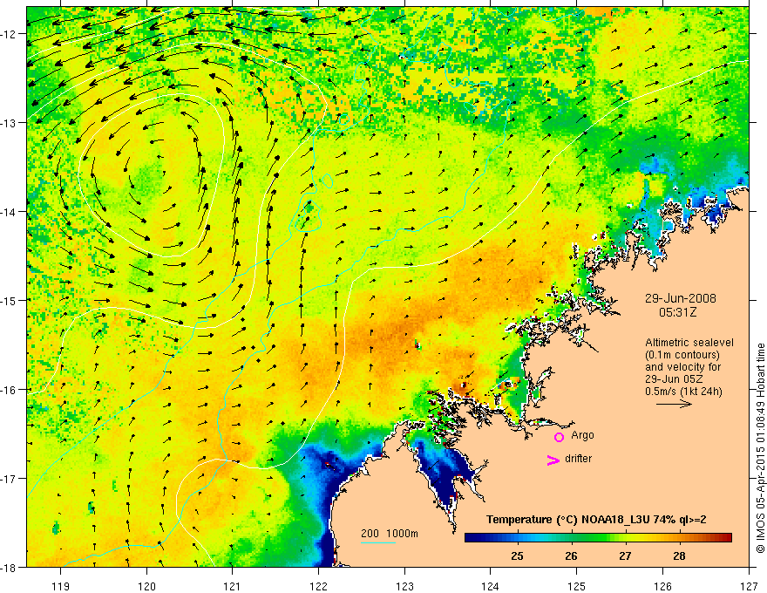Image resolution: width=767 pixels, height=593 pixels.
Task: Click the '120' longitude axis label
Action: (146, 586)
